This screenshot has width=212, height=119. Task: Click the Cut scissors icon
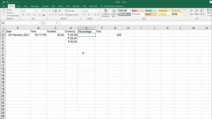8,10
